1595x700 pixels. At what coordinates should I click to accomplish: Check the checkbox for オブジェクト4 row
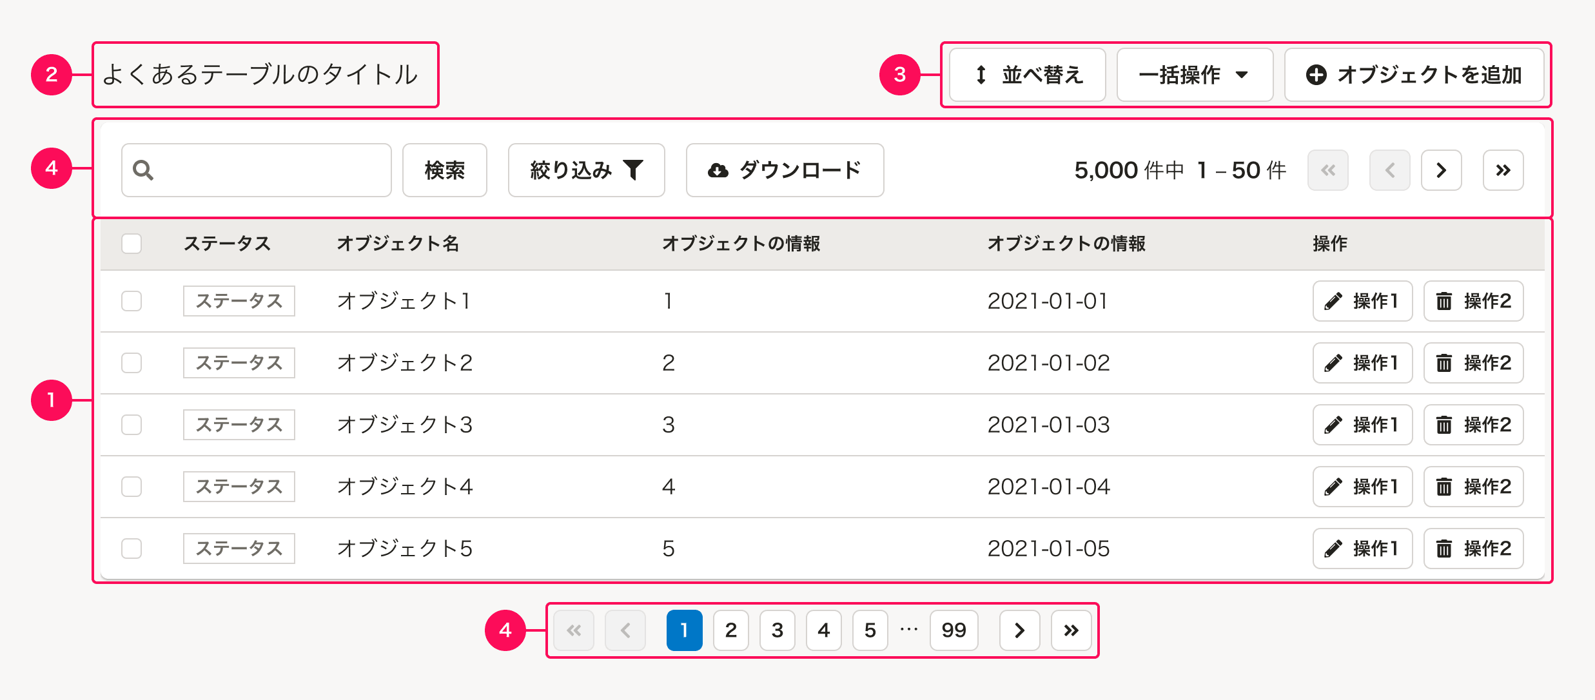click(x=132, y=487)
